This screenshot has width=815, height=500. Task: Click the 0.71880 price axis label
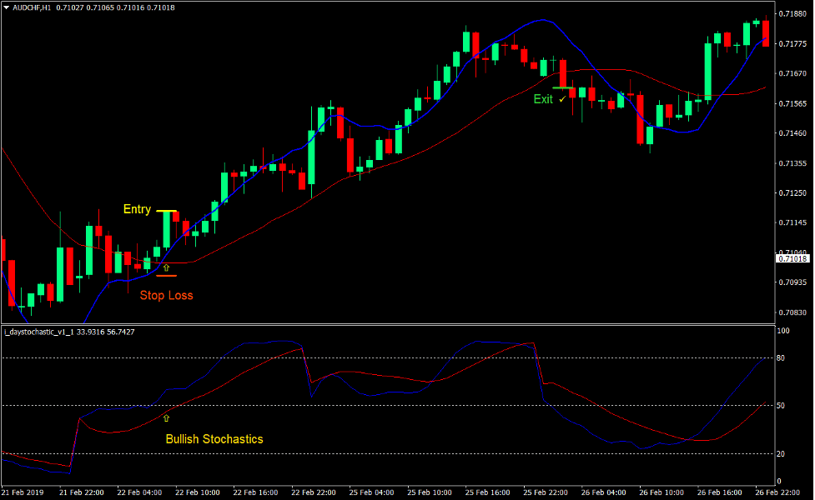pyautogui.click(x=791, y=14)
